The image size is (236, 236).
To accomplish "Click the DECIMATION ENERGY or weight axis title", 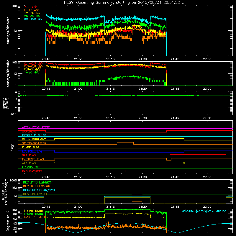I will 4,191.
